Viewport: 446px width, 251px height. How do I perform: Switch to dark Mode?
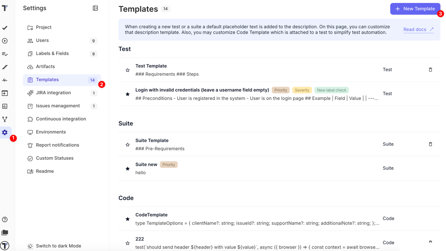click(58, 246)
